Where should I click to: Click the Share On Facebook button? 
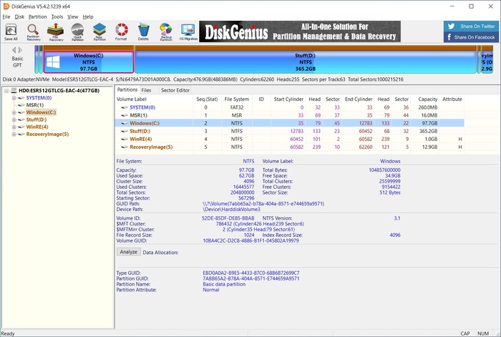pyautogui.click(x=471, y=37)
